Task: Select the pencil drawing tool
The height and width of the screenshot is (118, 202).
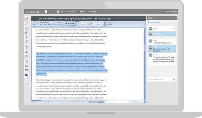Action: 26,19
